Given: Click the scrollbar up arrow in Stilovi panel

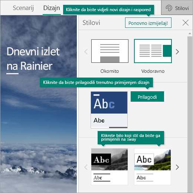Looking at the screenshot, I should coord(190,33).
